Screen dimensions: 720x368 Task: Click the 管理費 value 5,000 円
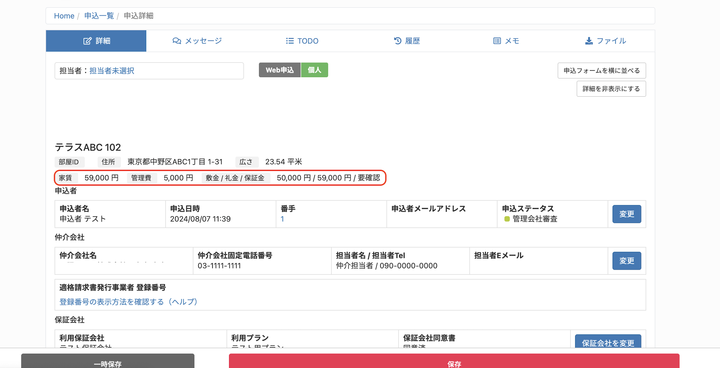pos(178,178)
